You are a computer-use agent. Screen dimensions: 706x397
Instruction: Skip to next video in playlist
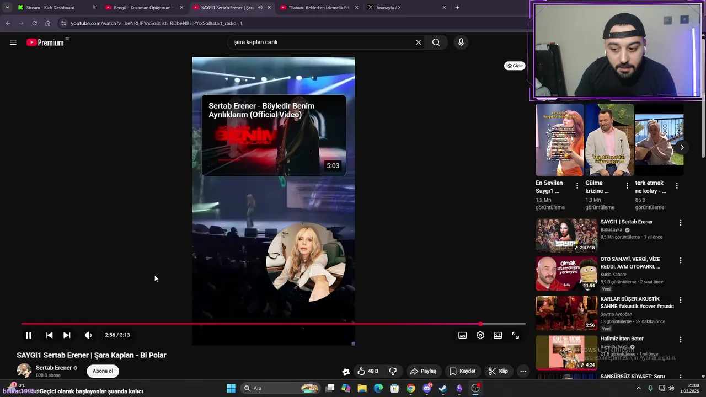coord(67,335)
